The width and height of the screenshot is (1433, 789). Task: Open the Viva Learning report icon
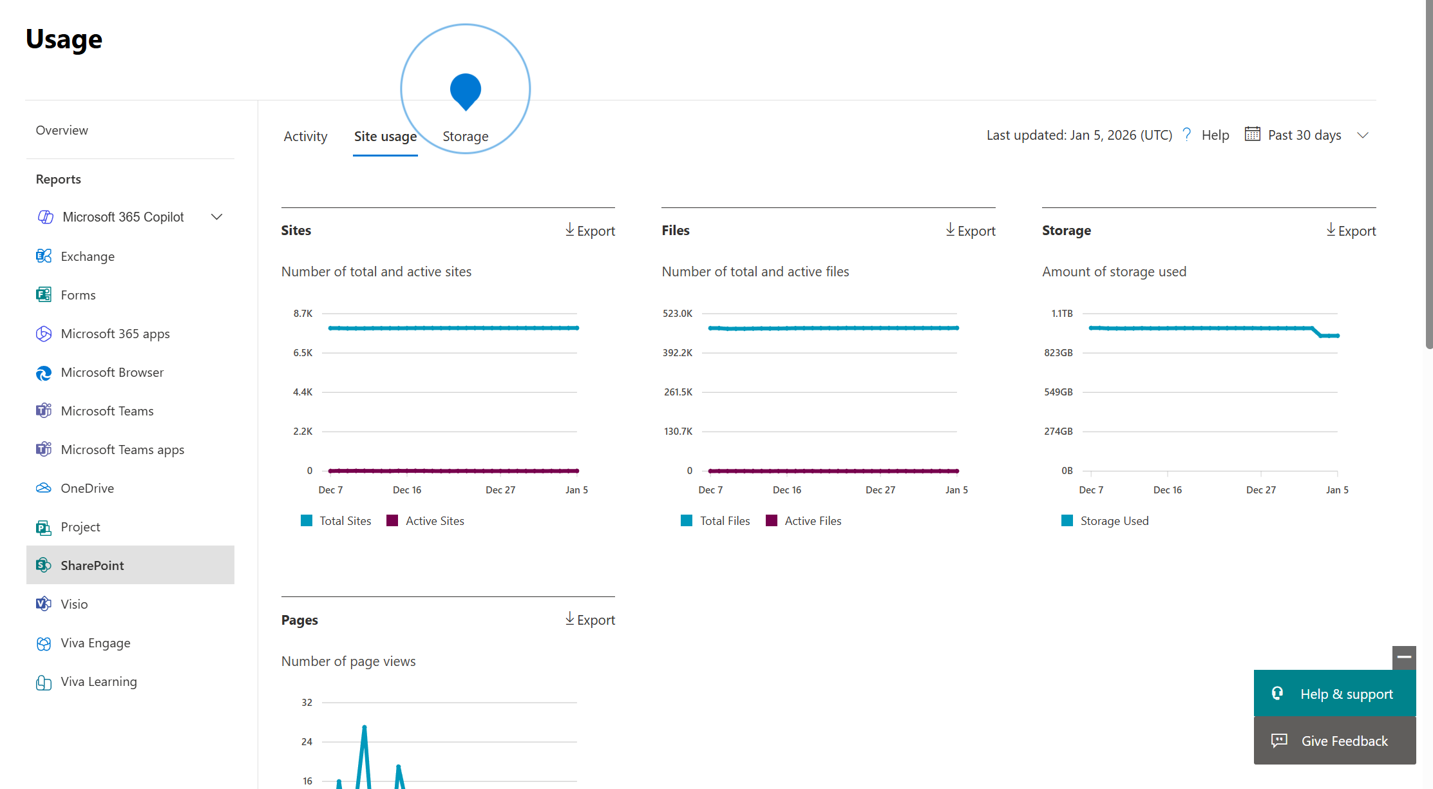pos(43,681)
